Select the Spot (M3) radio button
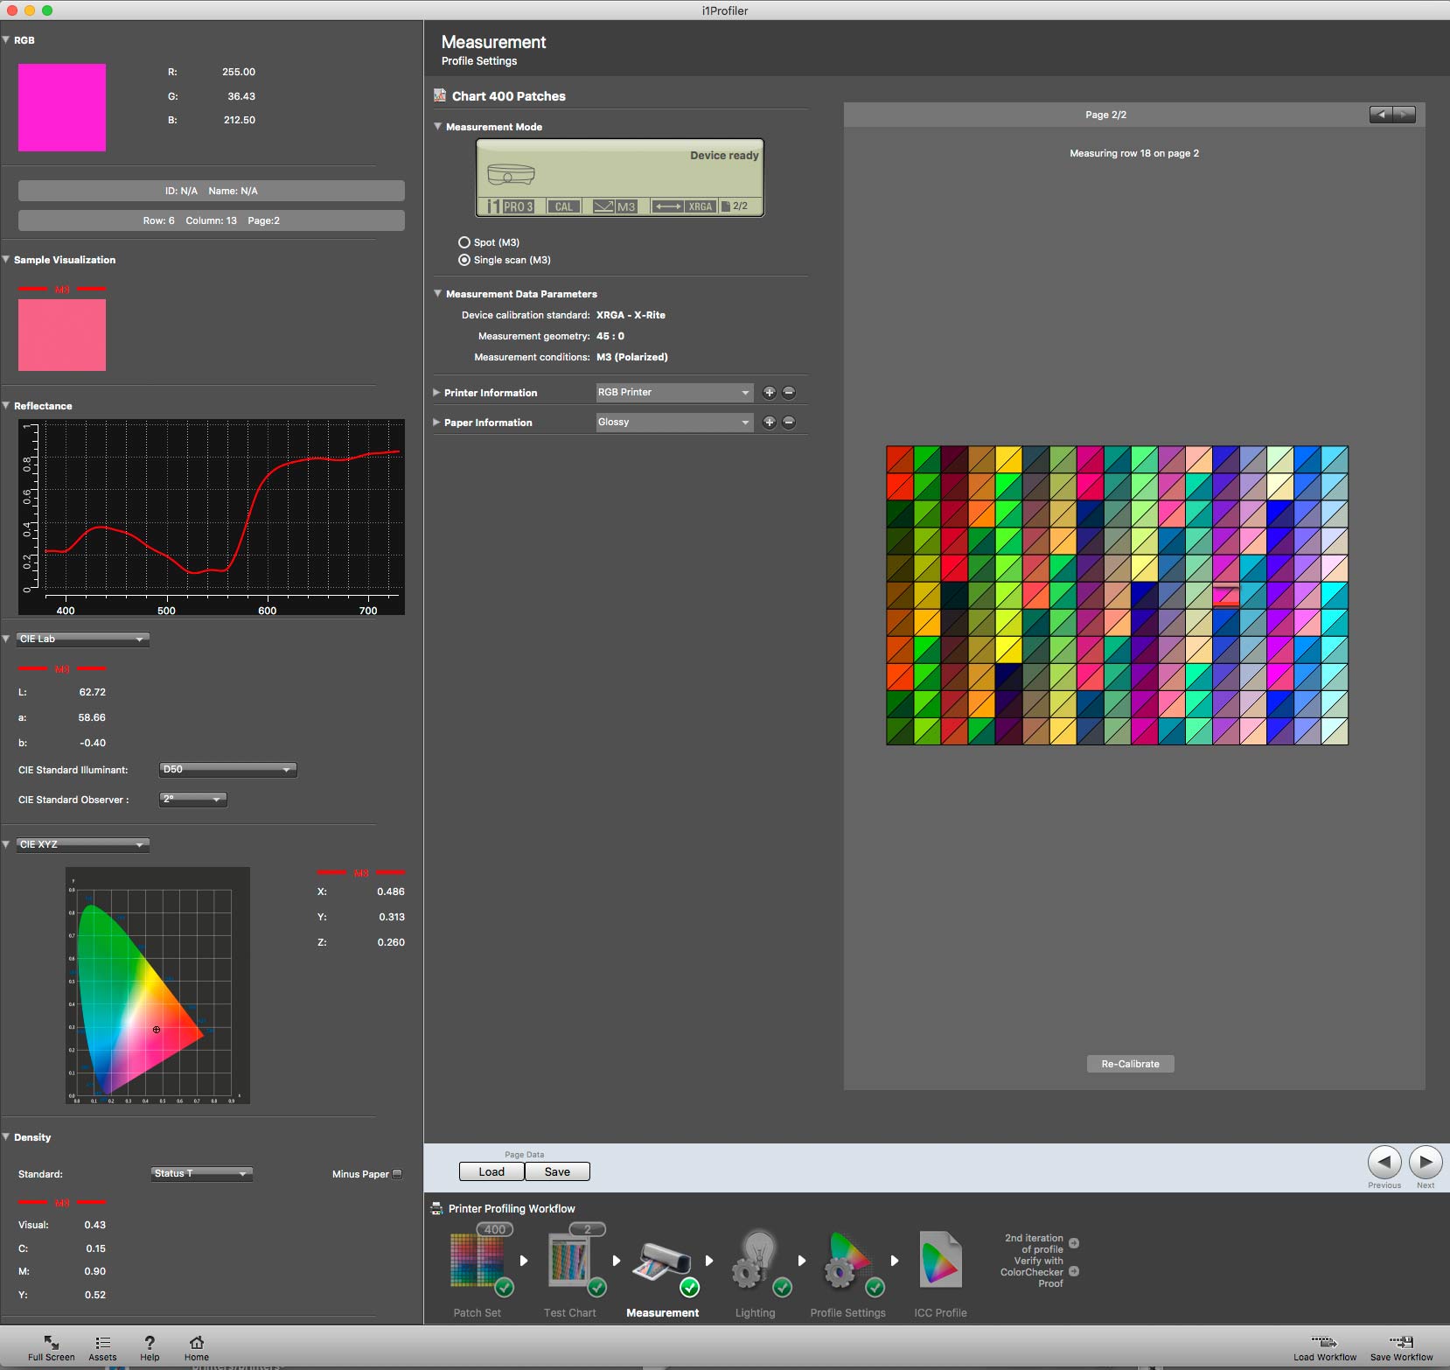Viewport: 1450px width, 1370px height. click(x=464, y=242)
